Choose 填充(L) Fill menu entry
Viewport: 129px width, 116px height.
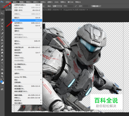click(27, 41)
